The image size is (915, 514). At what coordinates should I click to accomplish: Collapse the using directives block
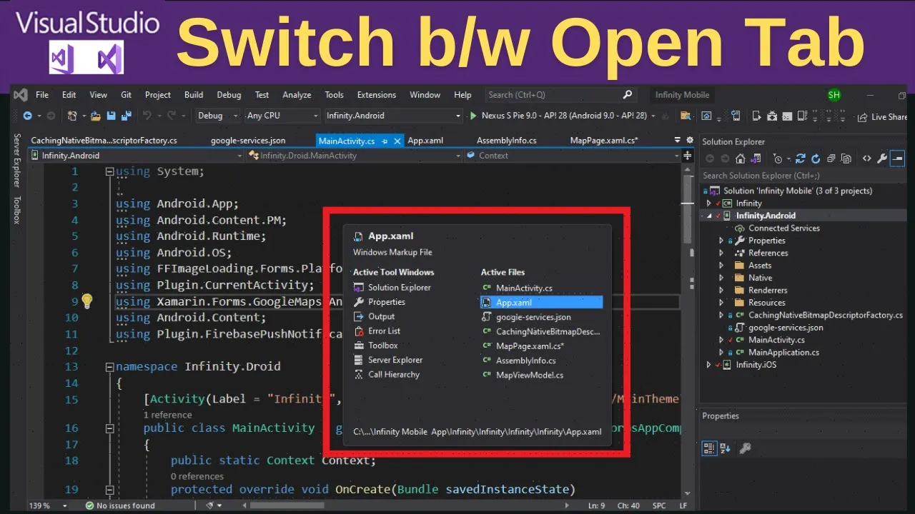click(109, 171)
